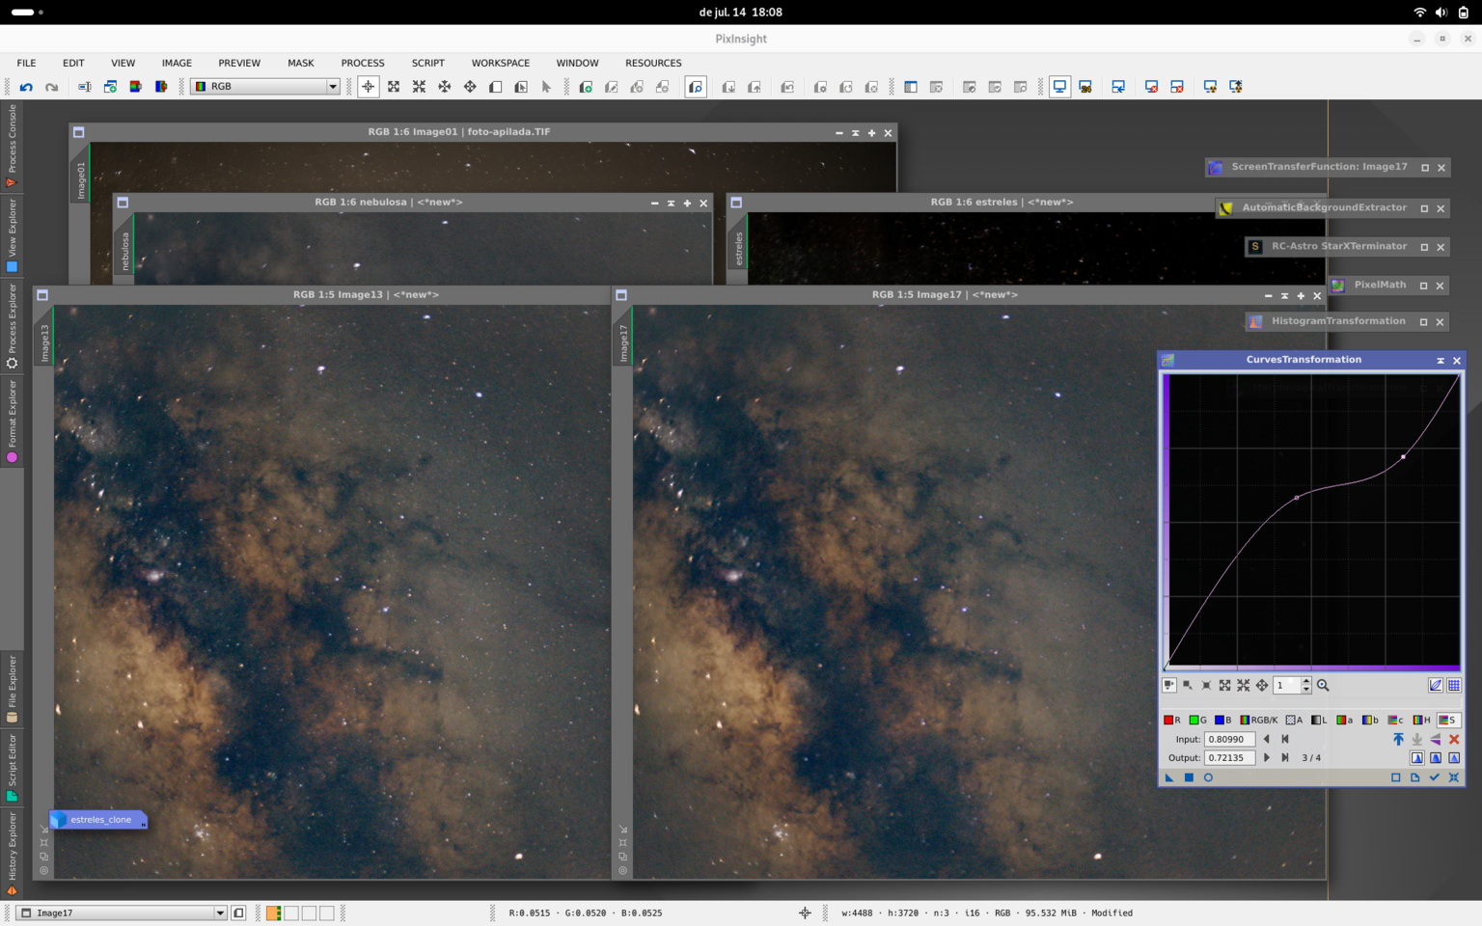Select the L lightness channel curve
Image resolution: width=1482 pixels, height=926 pixels.
[1319, 720]
